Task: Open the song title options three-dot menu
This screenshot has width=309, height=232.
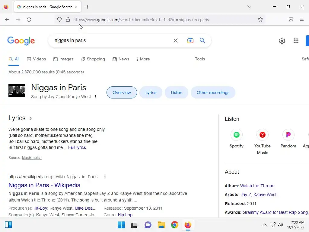Action: [96, 97]
